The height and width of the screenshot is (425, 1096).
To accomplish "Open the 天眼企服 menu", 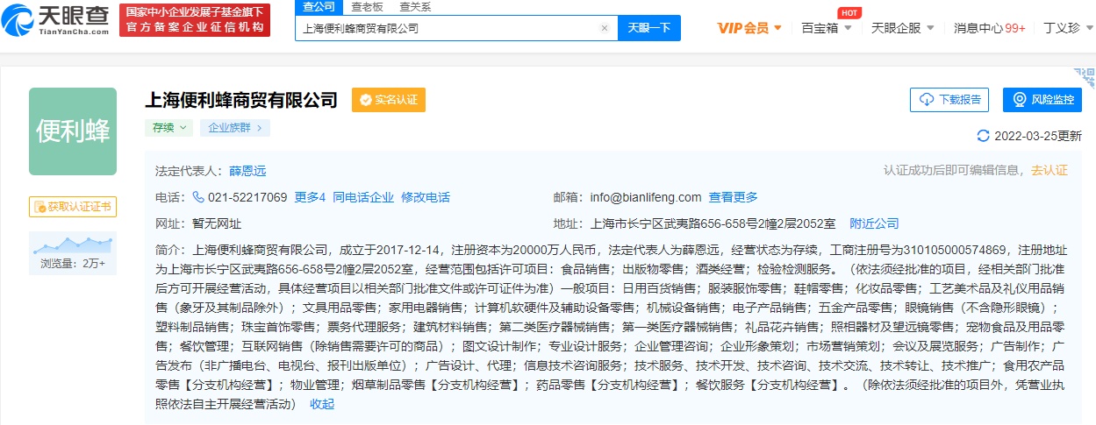I will 902,28.
